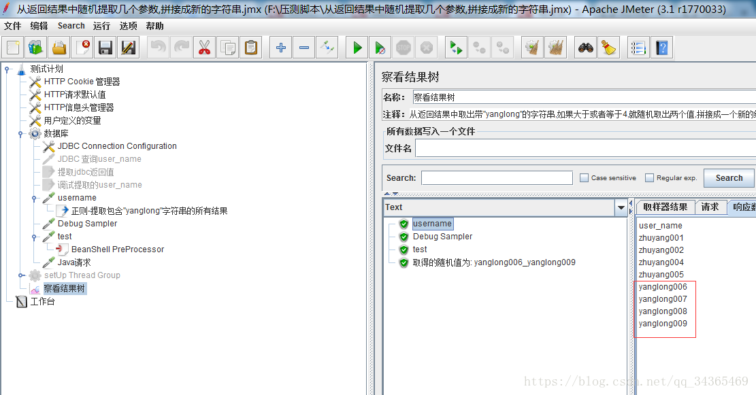Start the test with green play icon
756x395 pixels.
357,48
